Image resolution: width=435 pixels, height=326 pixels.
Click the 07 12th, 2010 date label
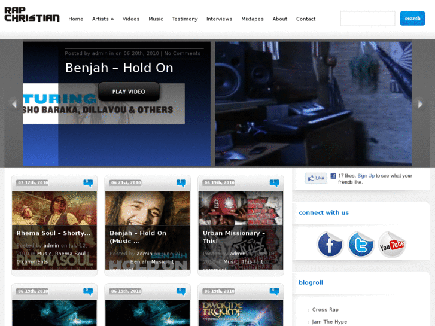pos(33,182)
